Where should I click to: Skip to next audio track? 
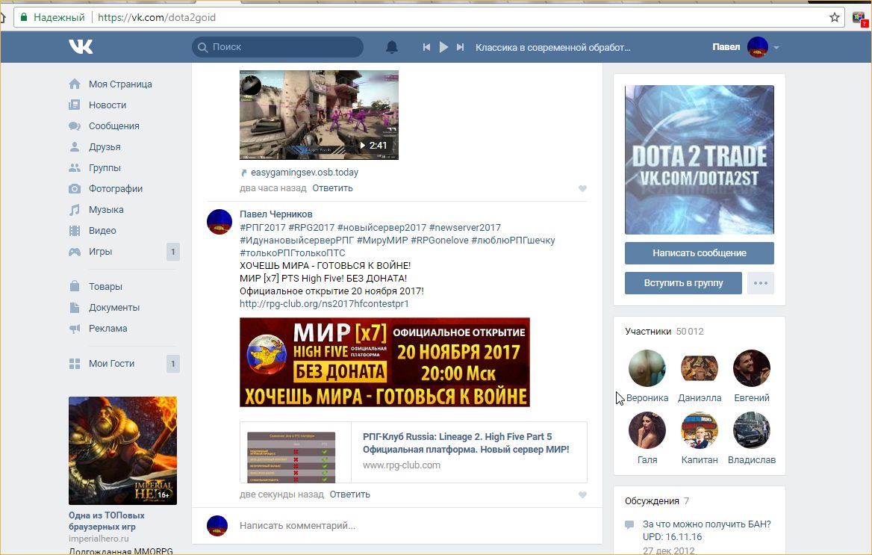pos(460,47)
